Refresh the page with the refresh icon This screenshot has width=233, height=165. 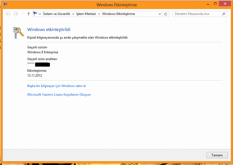pos(166,14)
